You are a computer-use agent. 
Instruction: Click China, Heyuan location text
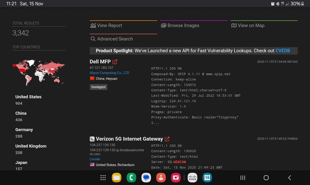pos(107,79)
